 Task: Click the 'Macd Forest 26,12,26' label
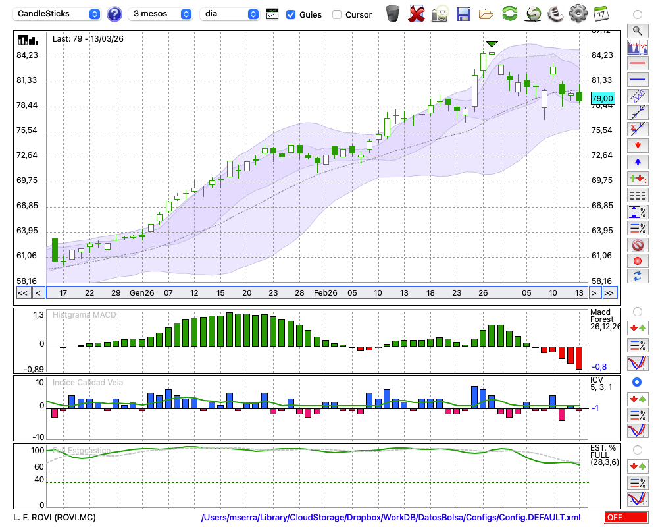click(605, 319)
